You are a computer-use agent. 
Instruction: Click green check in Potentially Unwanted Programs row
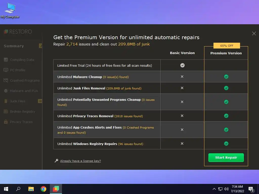[226, 102]
